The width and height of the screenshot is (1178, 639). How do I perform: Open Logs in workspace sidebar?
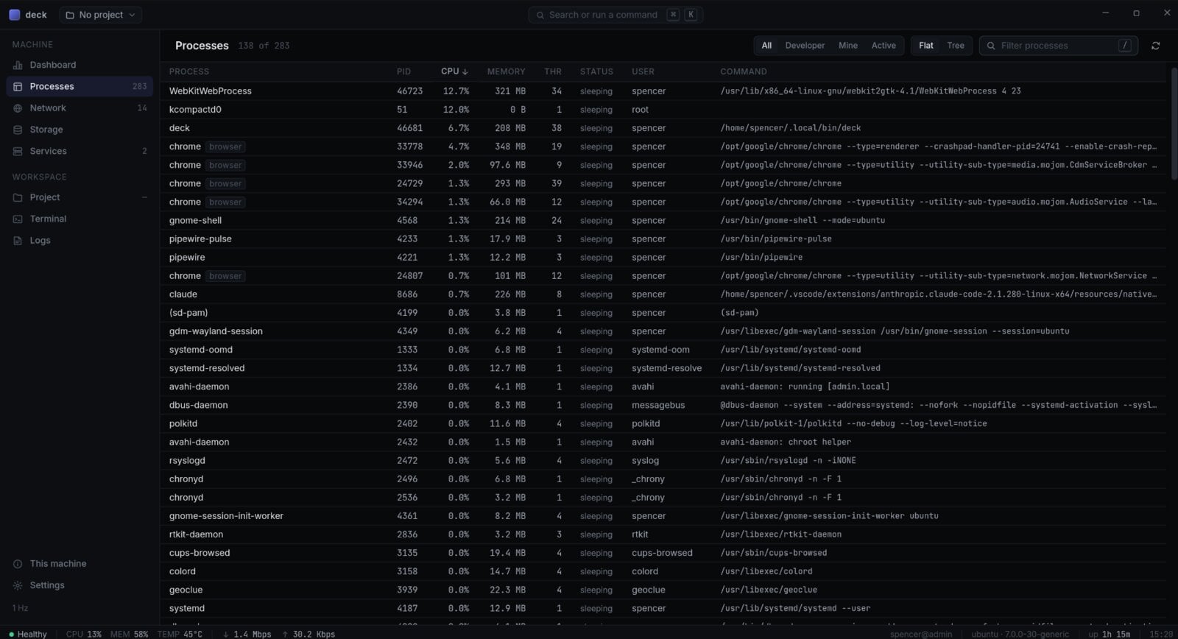click(x=80, y=240)
